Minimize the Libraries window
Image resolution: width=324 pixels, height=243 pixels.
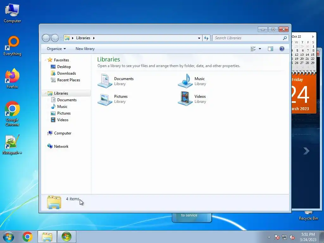263,29
